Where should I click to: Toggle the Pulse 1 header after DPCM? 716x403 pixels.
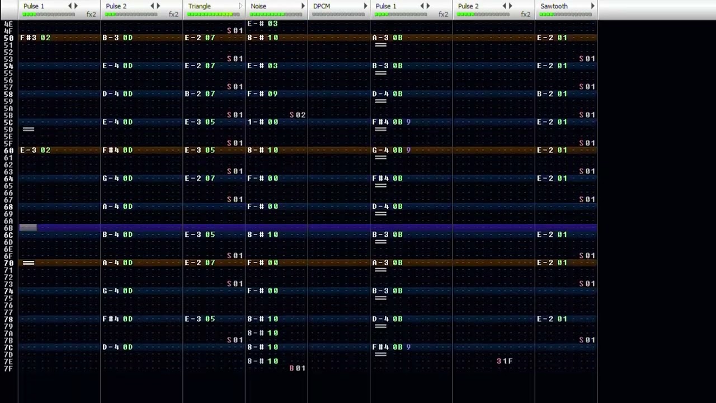tap(386, 6)
